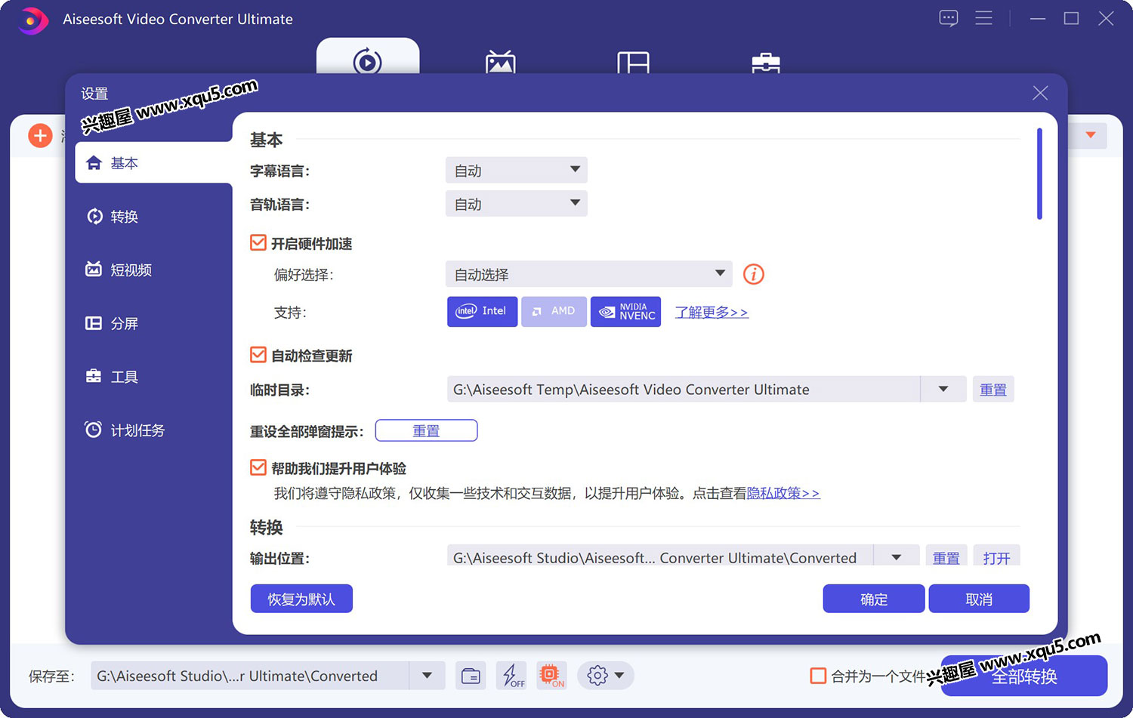Expand the 保存至 path dropdown arrow
The image size is (1133, 718).
(428, 676)
